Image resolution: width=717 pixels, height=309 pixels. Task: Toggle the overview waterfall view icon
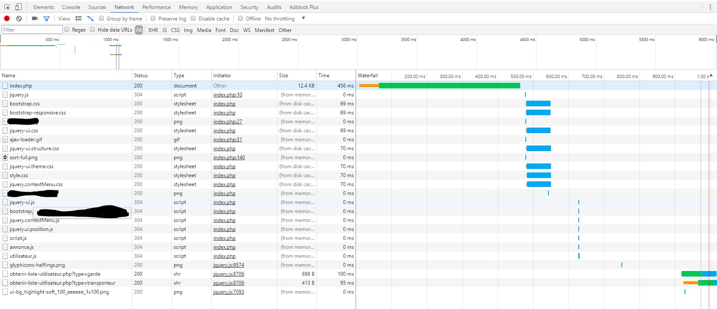click(x=90, y=18)
